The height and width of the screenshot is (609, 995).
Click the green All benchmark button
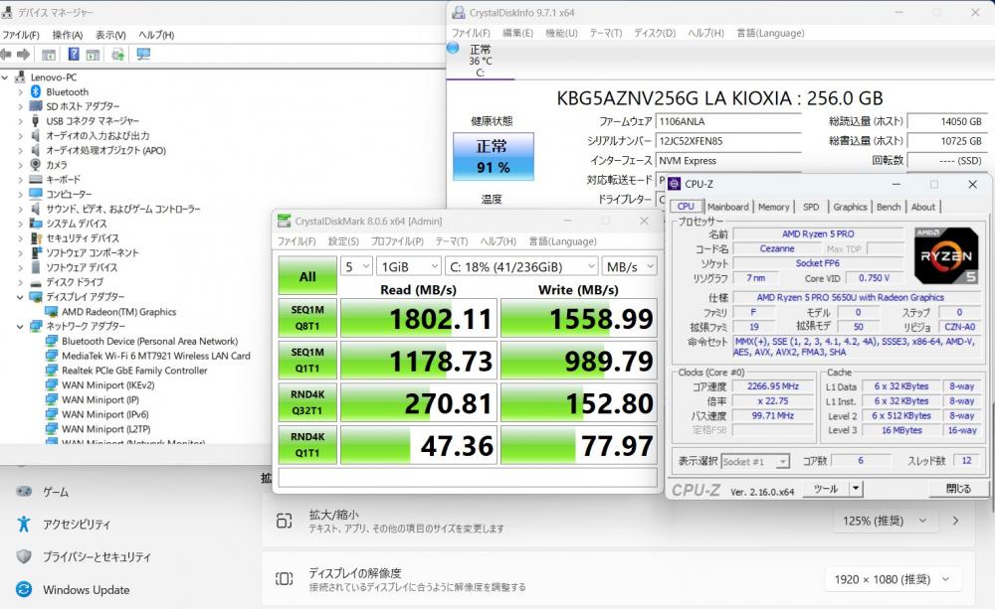coord(307,277)
